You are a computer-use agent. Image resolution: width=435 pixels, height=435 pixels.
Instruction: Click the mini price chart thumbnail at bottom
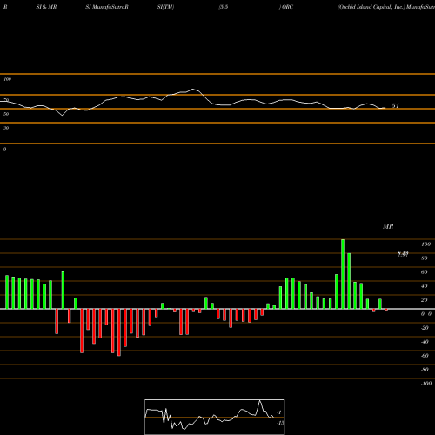215,417
